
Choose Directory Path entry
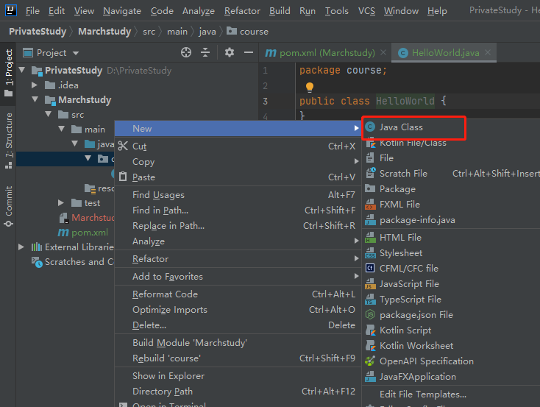[238, 391]
